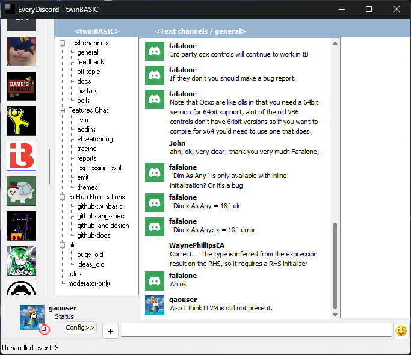Open the Dave's Garage server icon
This screenshot has height=355, width=411.
coord(21,86)
